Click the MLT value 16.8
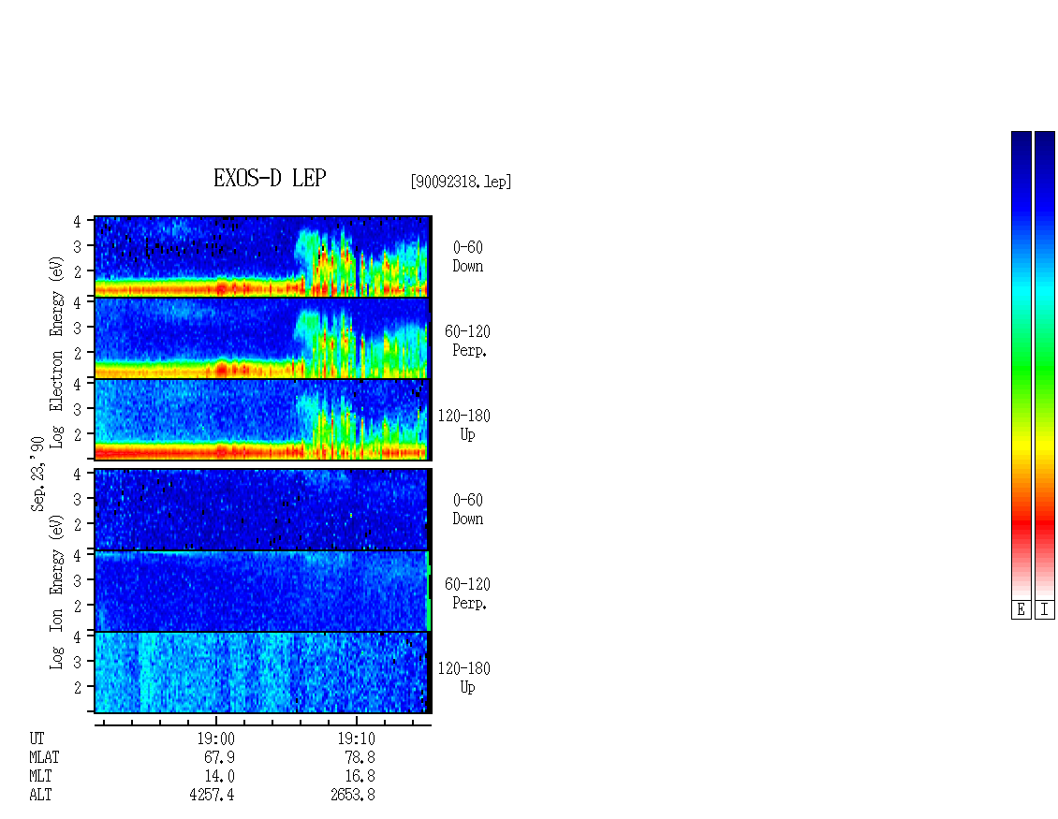Viewport: 1058px width, 819px height. 360,777
